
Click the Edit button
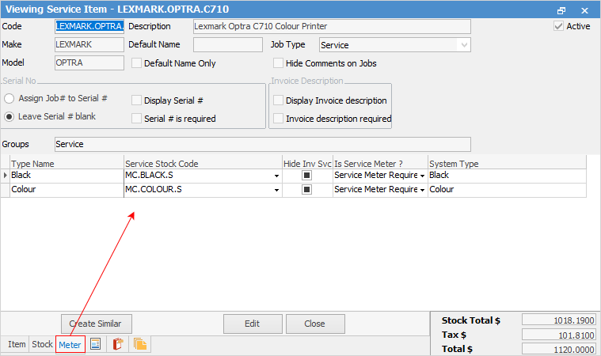253,324
